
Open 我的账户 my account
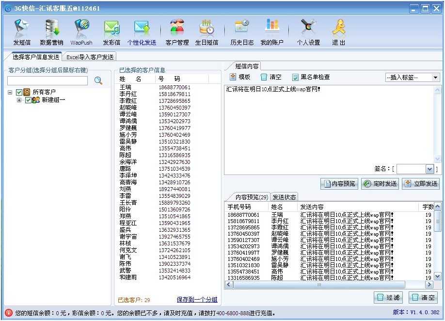click(272, 32)
